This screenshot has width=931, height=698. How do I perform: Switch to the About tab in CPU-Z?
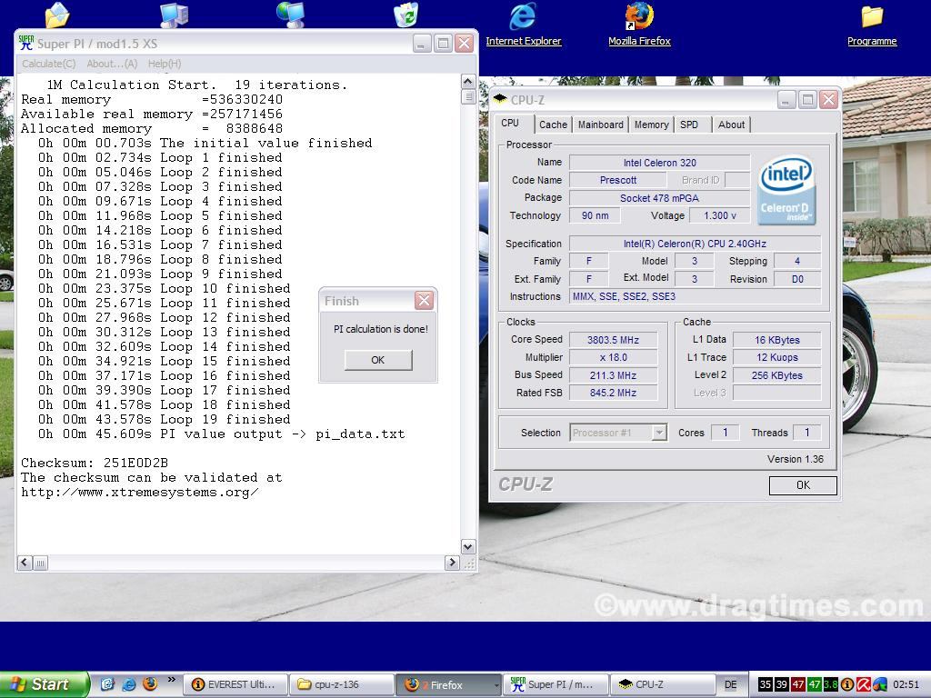731,125
